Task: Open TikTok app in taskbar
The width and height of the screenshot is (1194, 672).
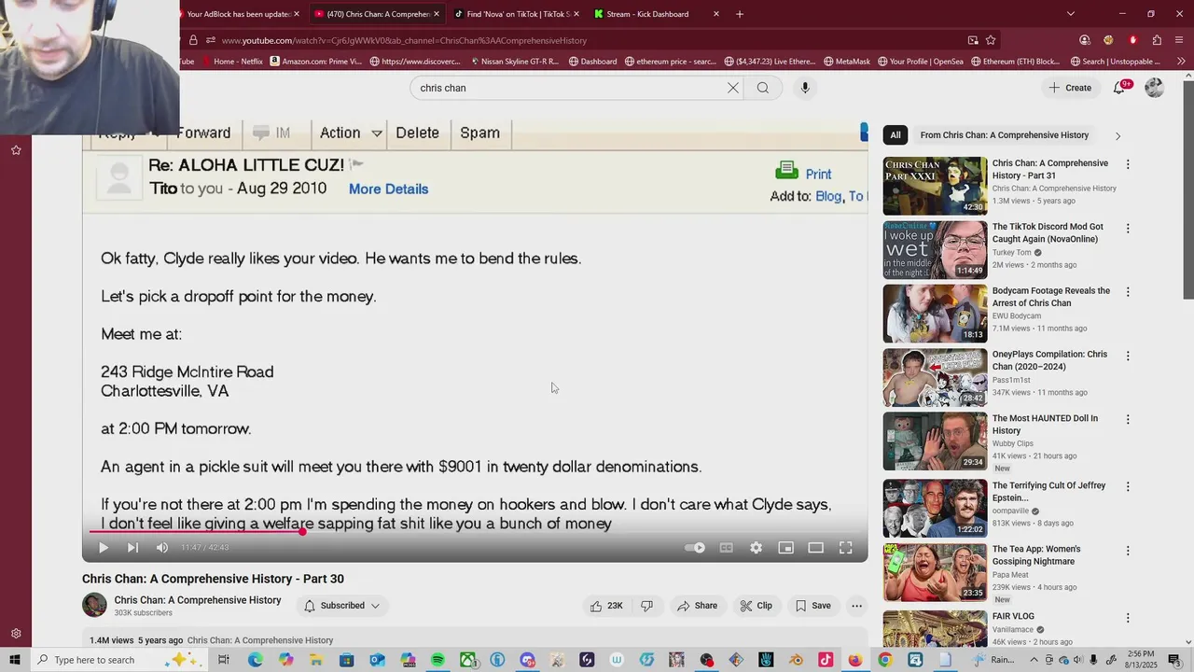Action: click(826, 660)
